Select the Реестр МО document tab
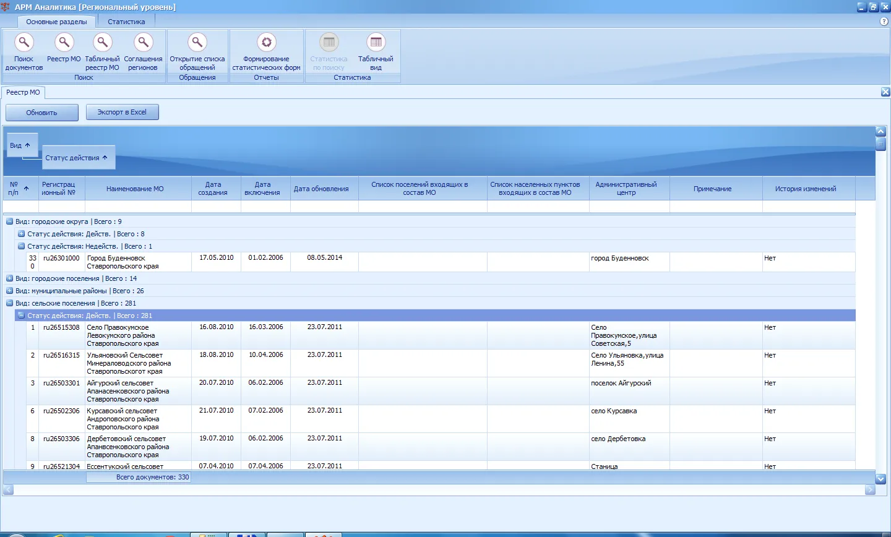This screenshot has height=537, width=891. click(x=23, y=92)
